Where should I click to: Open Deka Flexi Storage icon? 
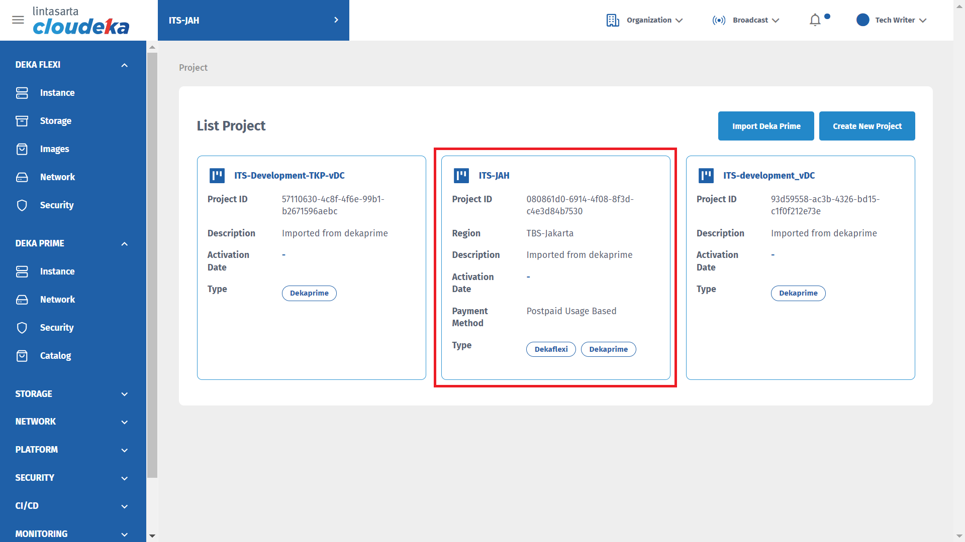coord(22,121)
